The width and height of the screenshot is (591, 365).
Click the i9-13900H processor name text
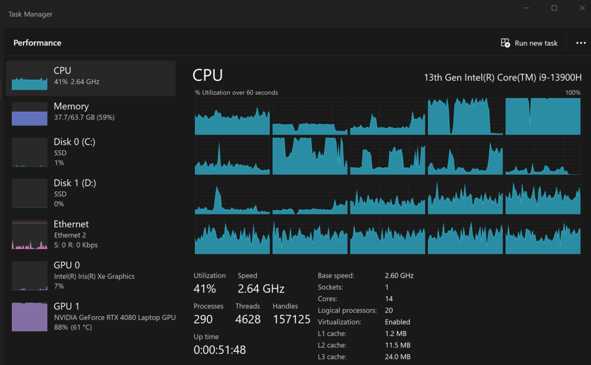(502, 77)
